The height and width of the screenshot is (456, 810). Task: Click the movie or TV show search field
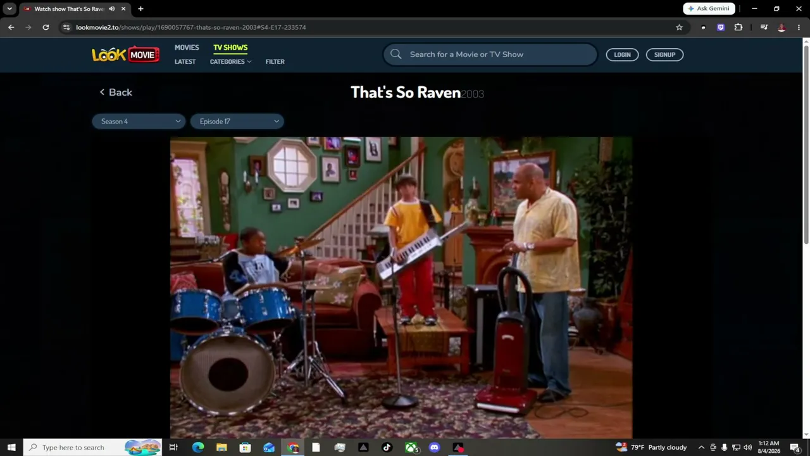coord(490,54)
